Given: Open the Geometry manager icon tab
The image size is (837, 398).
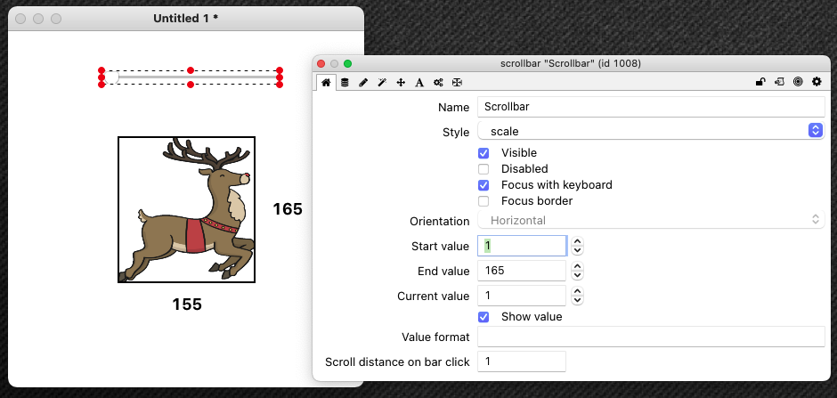Looking at the screenshot, I should 457,82.
